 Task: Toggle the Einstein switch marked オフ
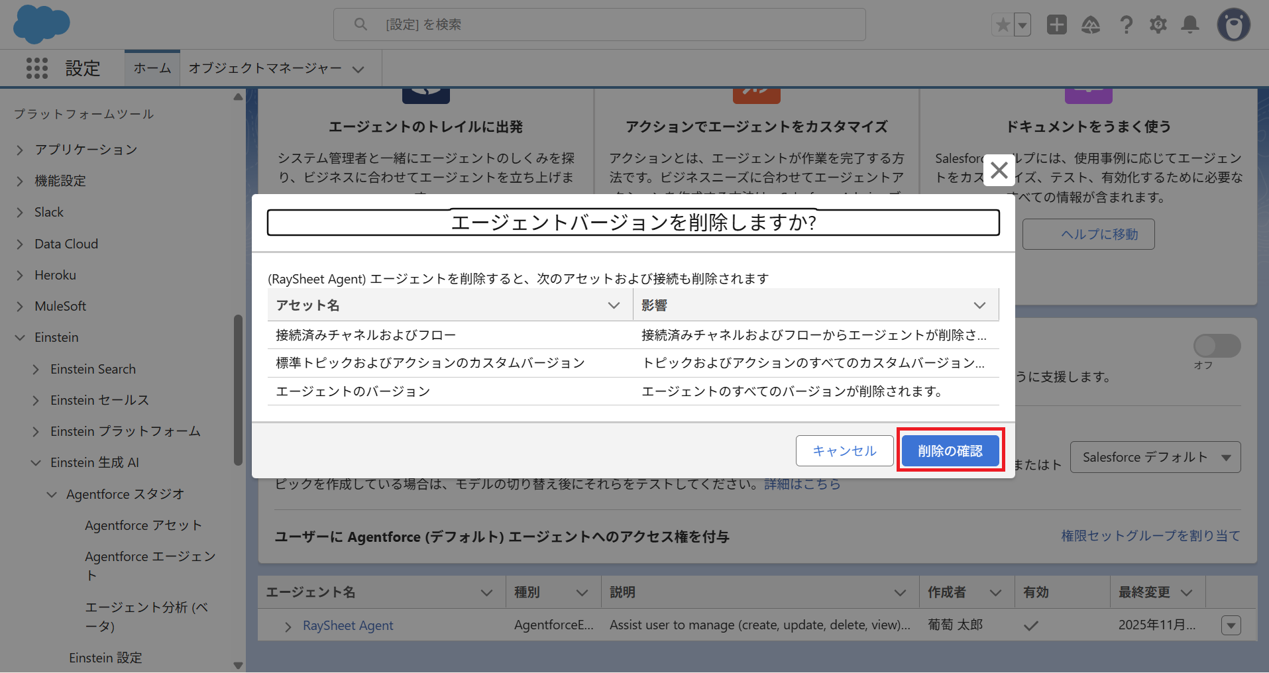tap(1217, 346)
